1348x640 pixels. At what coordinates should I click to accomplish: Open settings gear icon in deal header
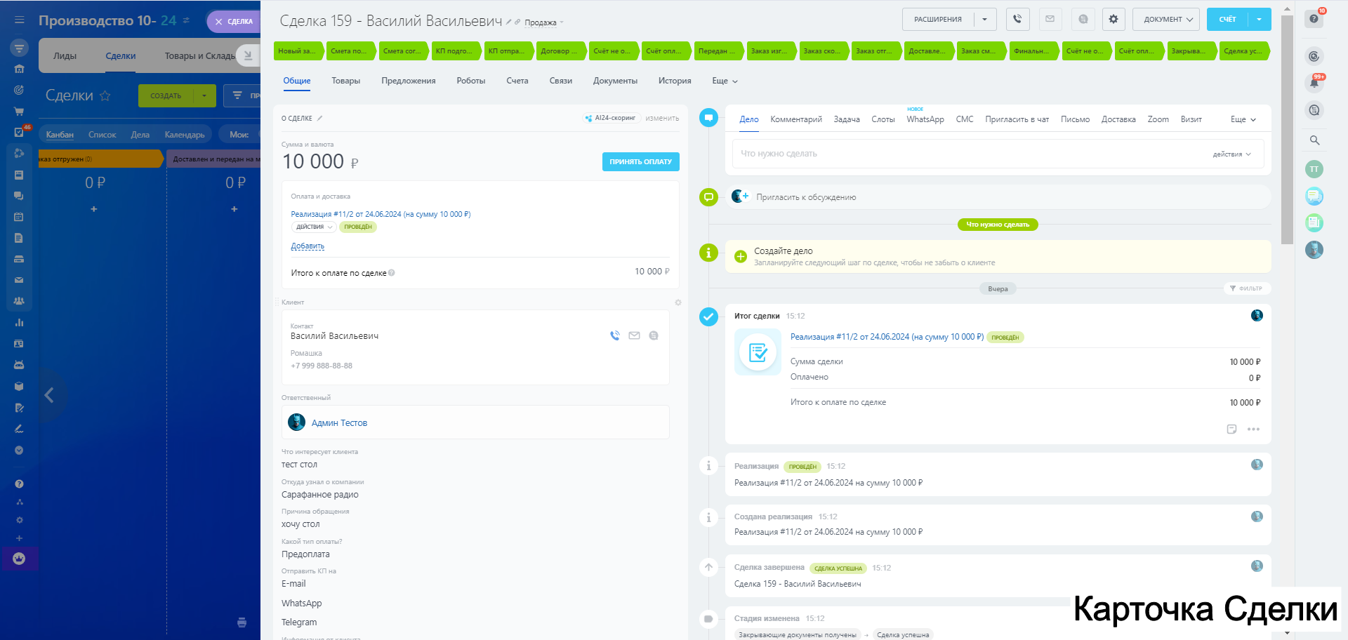pyautogui.click(x=1113, y=20)
